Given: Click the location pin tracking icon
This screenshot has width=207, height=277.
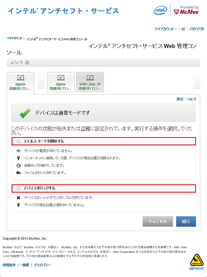Looking at the screenshot, I should coord(18,158).
